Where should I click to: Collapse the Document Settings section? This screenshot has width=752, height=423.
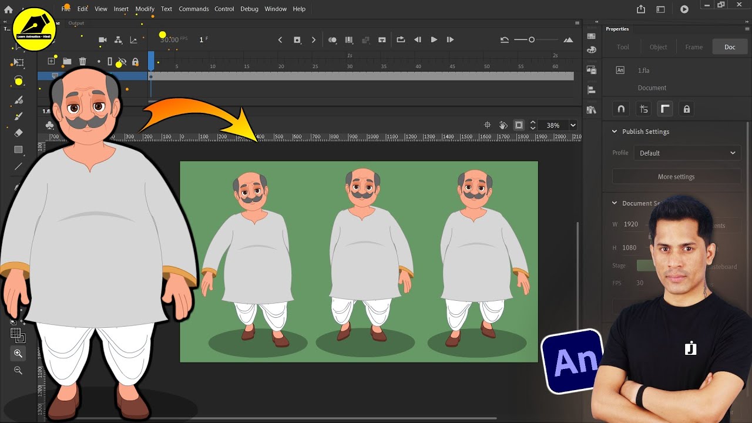pyautogui.click(x=615, y=203)
